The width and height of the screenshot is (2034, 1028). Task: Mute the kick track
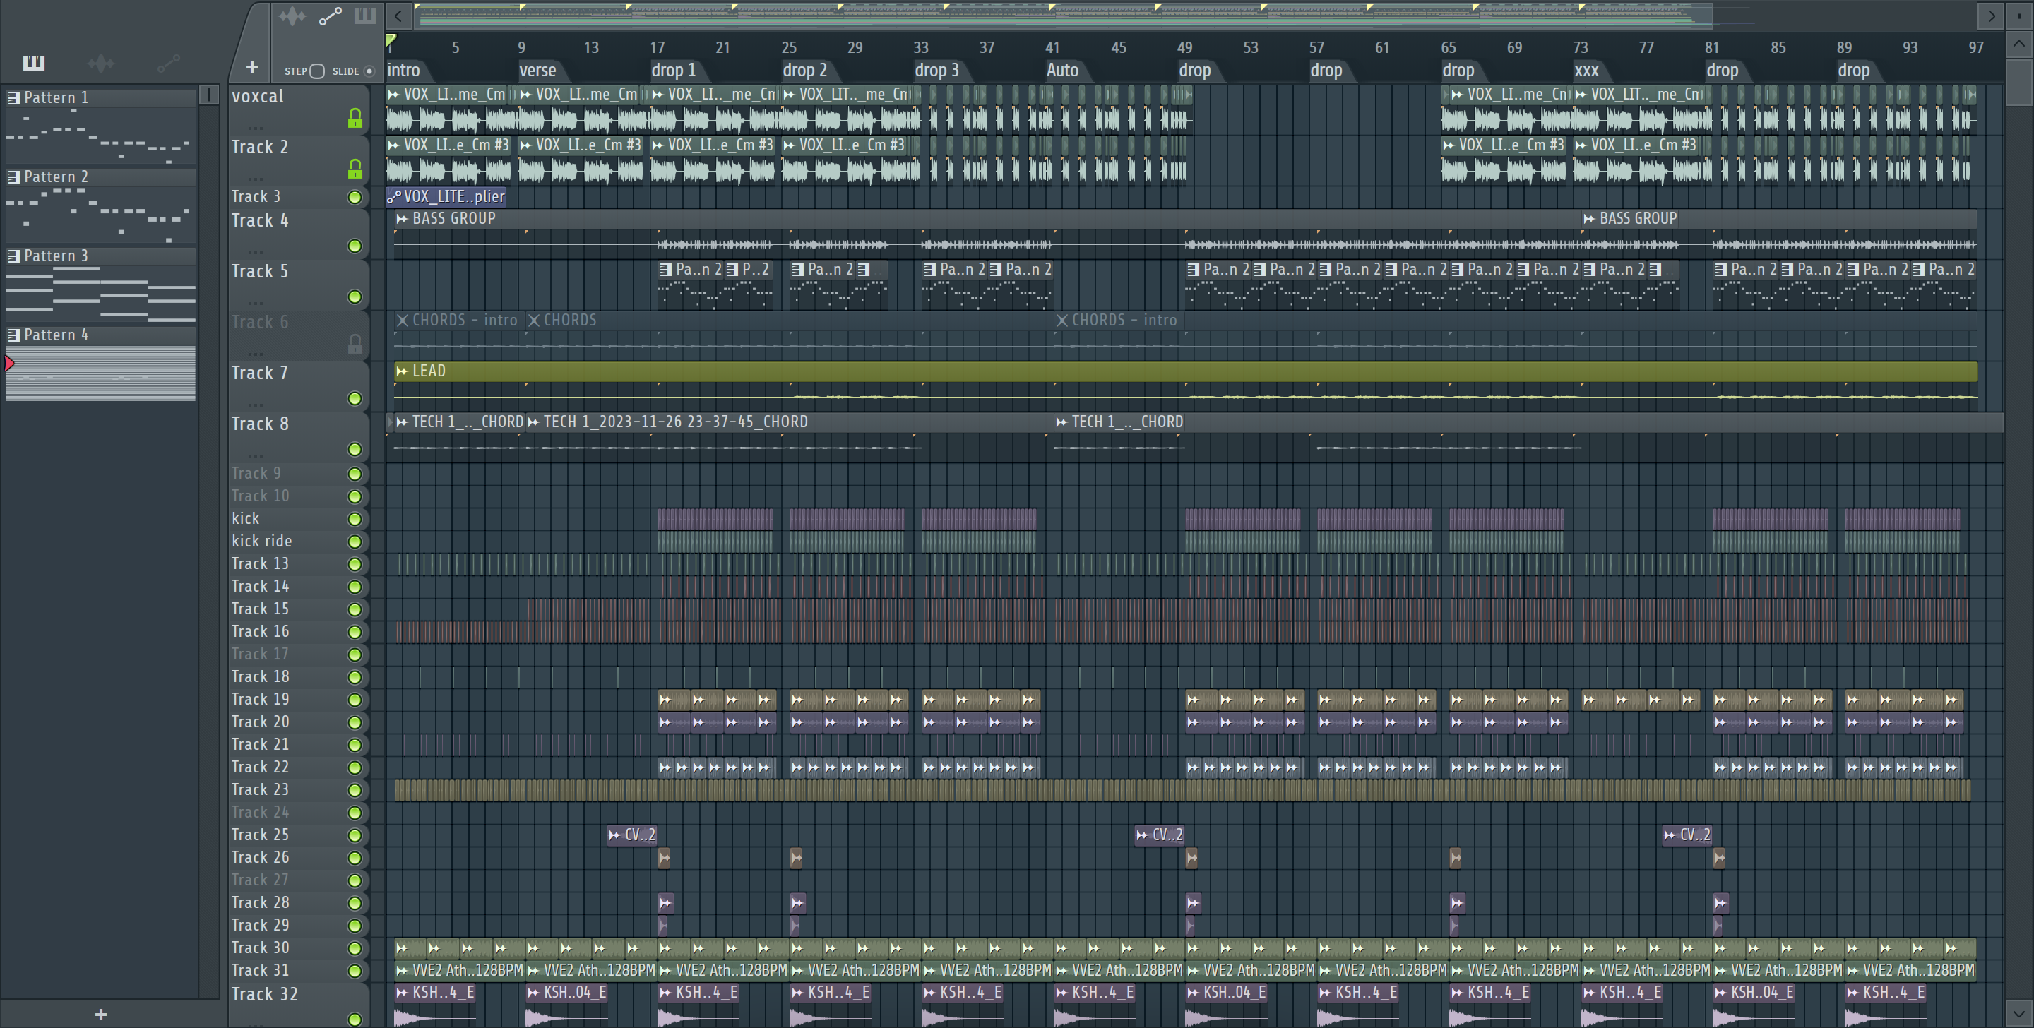[355, 520]
